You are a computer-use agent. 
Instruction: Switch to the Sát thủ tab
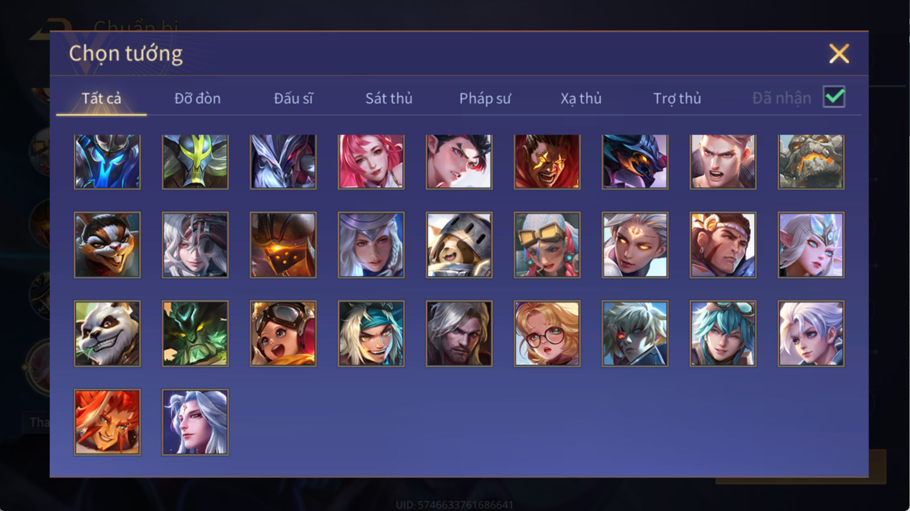pyautogui.click(x=389, y=98)
